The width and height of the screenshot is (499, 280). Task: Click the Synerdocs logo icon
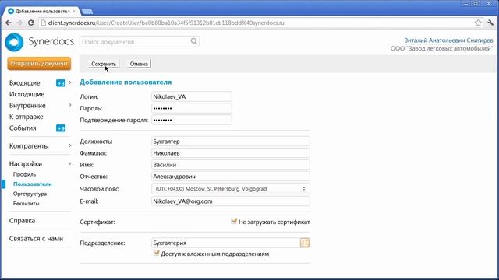point(14,42)
